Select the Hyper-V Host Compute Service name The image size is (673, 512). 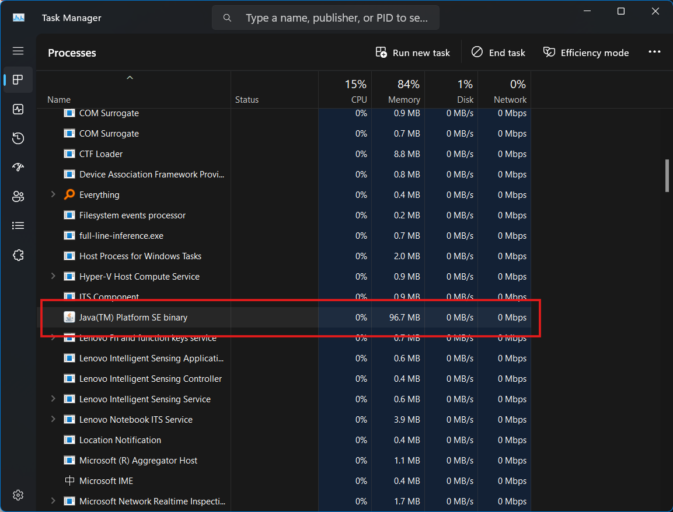click(139, 276)
